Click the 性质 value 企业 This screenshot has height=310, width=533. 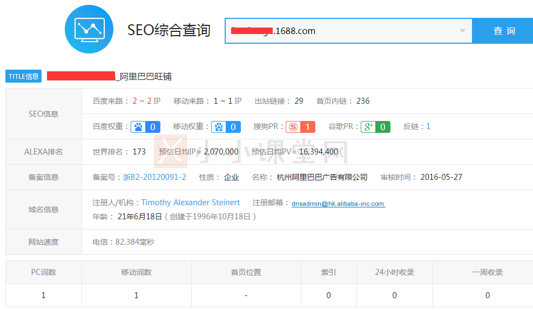pos(231,177)
